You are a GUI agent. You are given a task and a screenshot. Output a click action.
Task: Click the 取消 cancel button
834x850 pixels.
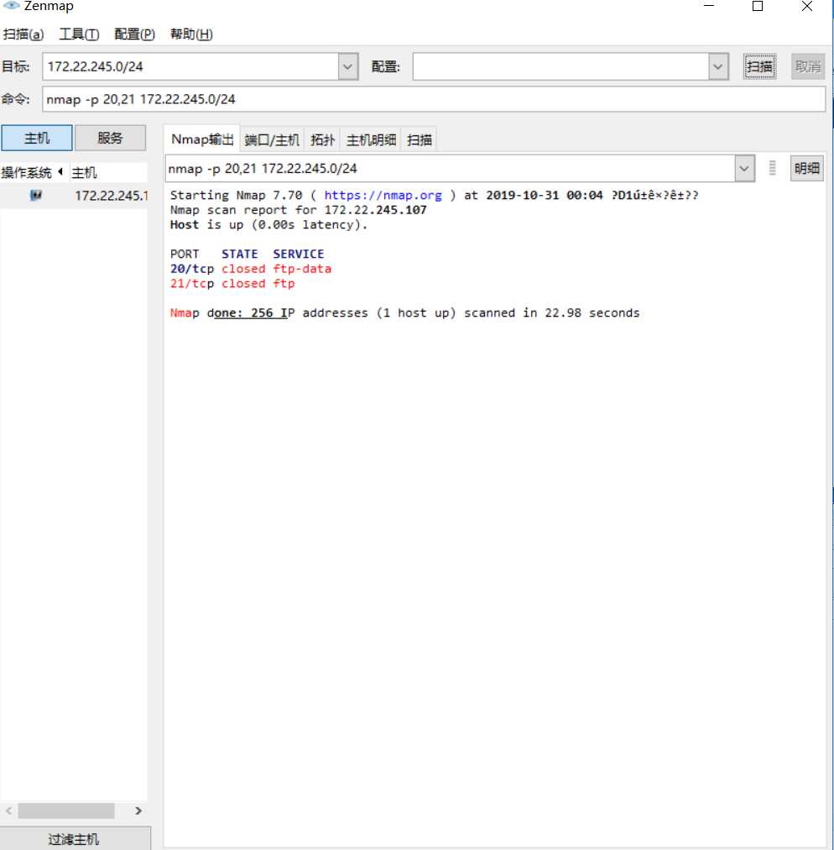tap(807, 66)
